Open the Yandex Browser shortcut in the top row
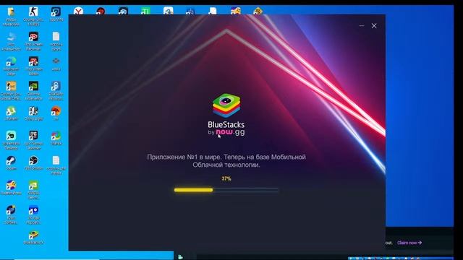 (78, 12)
